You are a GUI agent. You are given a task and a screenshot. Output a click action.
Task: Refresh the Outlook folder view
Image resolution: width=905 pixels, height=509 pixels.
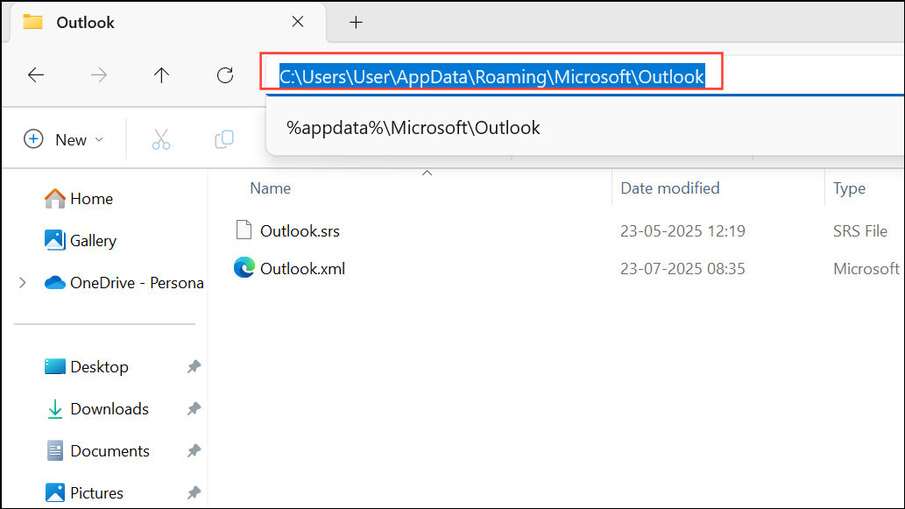[x=225, y=75]
